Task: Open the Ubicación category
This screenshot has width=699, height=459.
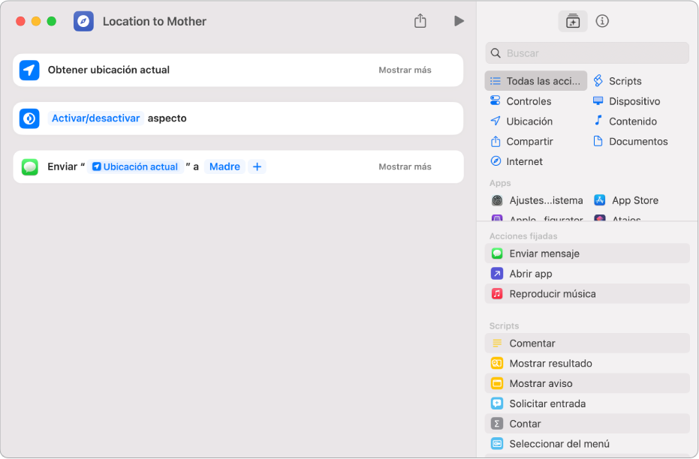Action: (x=521, y=121)
